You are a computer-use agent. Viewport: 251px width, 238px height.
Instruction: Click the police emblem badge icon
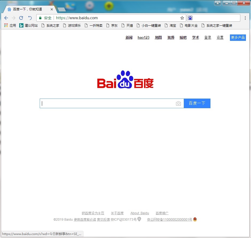pyautogui.click(x=195, y=219)
